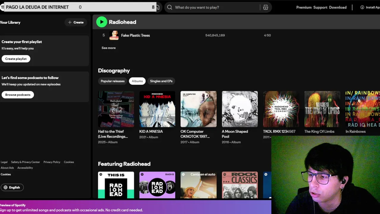Expand the tracks with See more
Viewport: 380px width, 214px height.
pos(109,48)
